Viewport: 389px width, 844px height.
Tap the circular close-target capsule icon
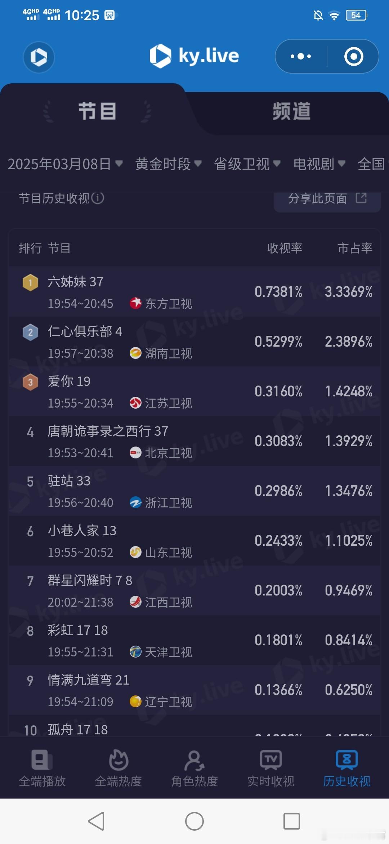(x=353, y=56)
